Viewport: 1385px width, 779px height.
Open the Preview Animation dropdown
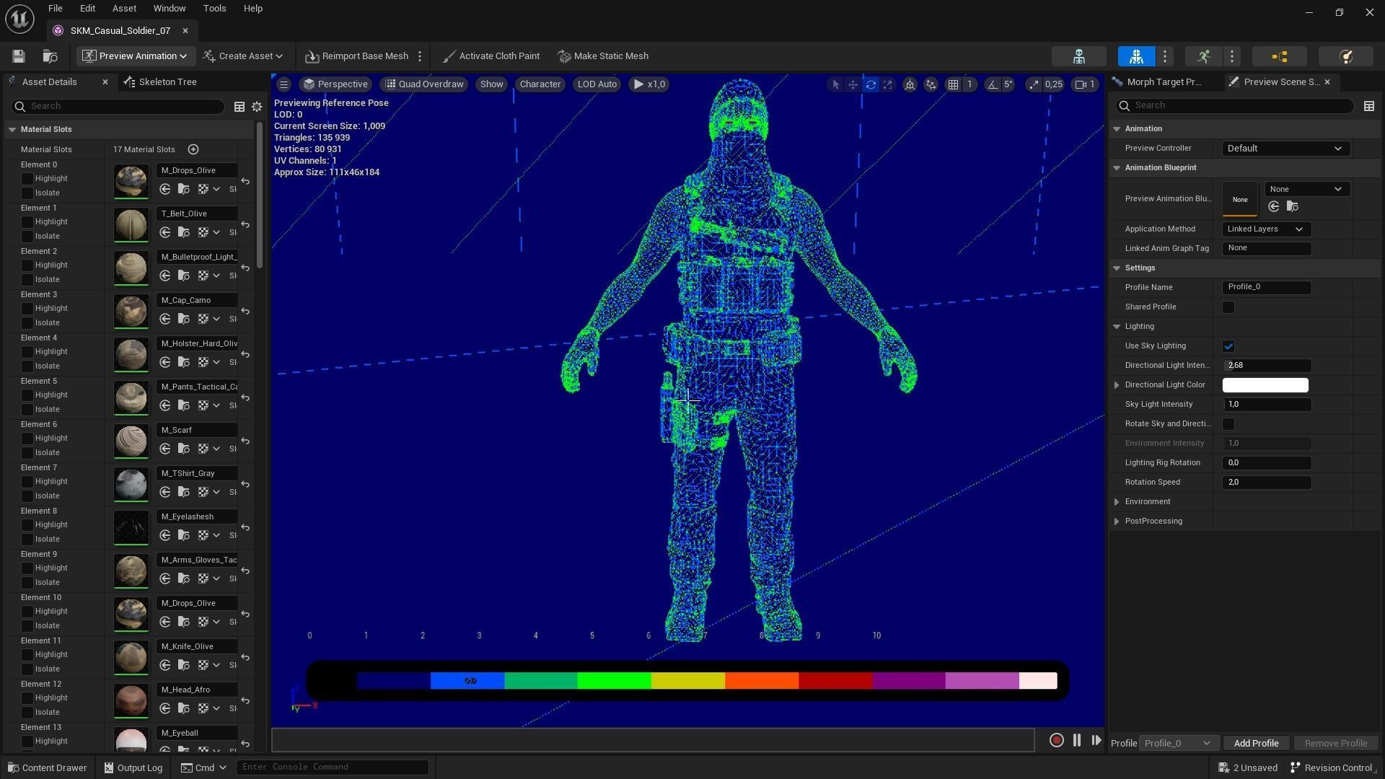click(x=134, y=56)
